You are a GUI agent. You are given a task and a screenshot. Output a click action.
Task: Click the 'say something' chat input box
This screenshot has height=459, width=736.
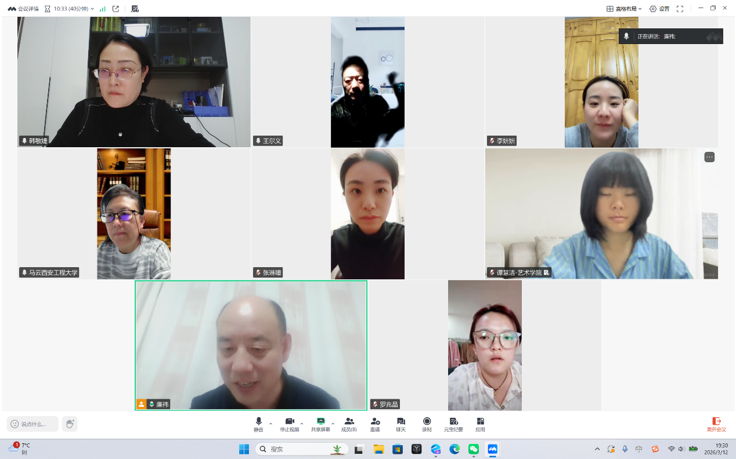[x=33, y=424]
